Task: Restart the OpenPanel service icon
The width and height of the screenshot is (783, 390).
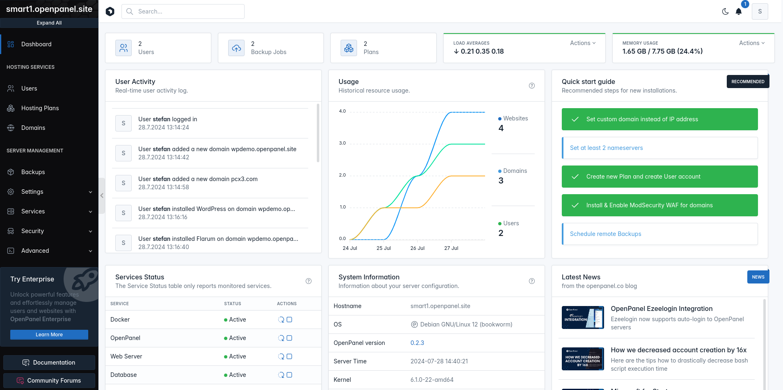Action: [281, 338]
